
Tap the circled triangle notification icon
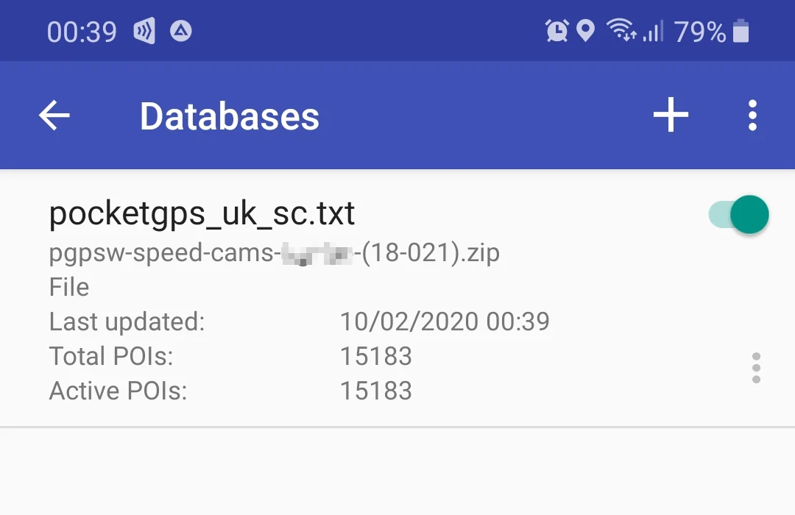point(181,31)
